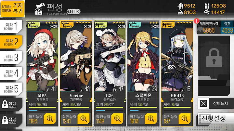The width and height of the screenshot is (234, 131).
Task: Select Echelon 1 tab
Action: (x=11, y=26)
